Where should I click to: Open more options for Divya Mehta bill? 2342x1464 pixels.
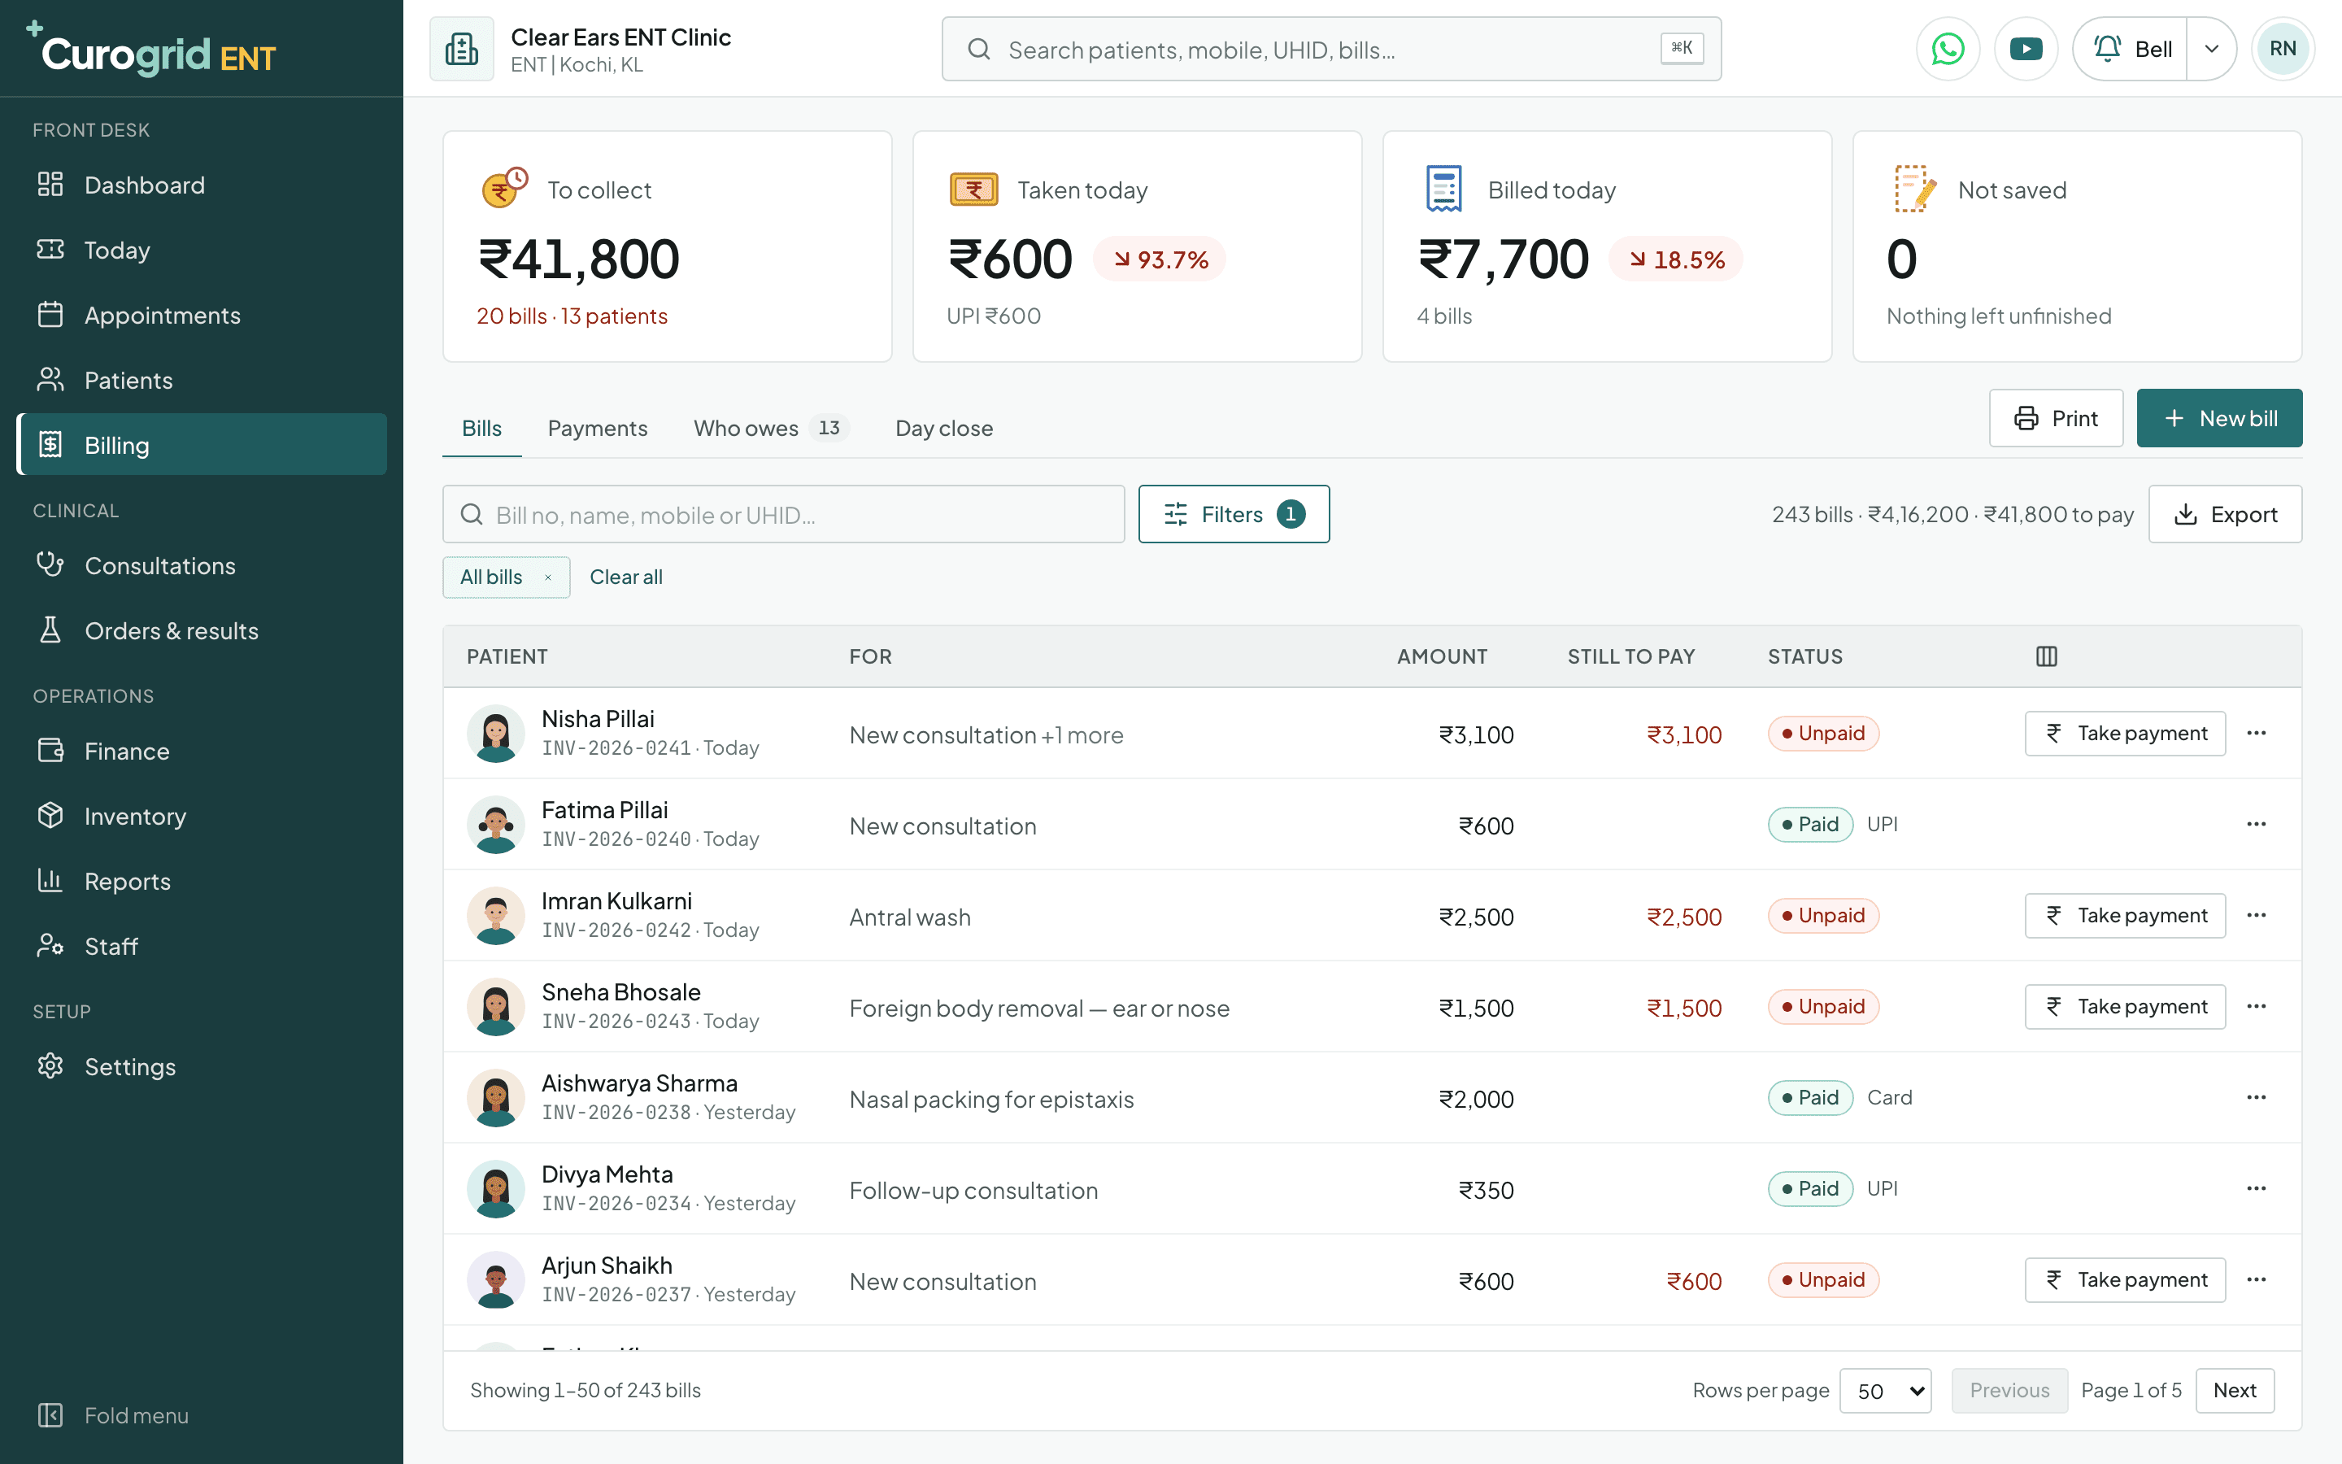click(x=2256, y=1188)
